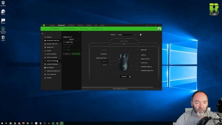The height and width of the screenshot is (125, 222).
Task: Select the Sensitivity Stage Up assignment
Action: coord(146,67)
